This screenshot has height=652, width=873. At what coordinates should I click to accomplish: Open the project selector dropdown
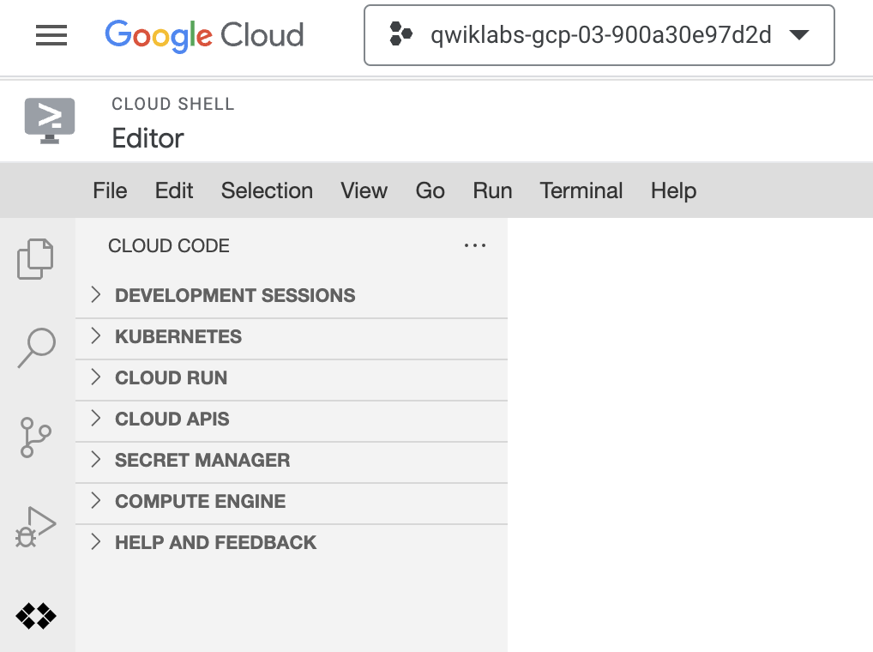(x=599, y=35)
